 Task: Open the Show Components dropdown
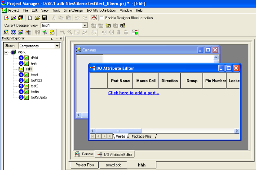57,46
